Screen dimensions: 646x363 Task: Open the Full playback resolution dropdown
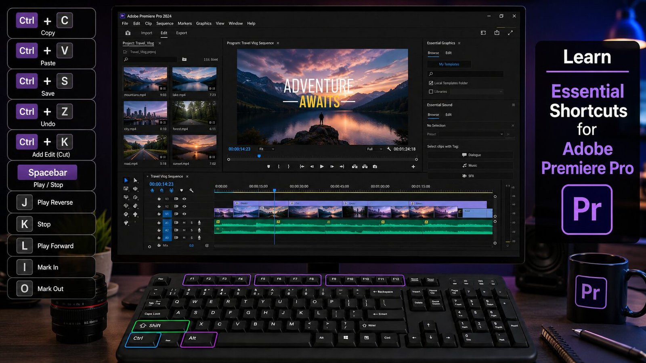(374, 149)
